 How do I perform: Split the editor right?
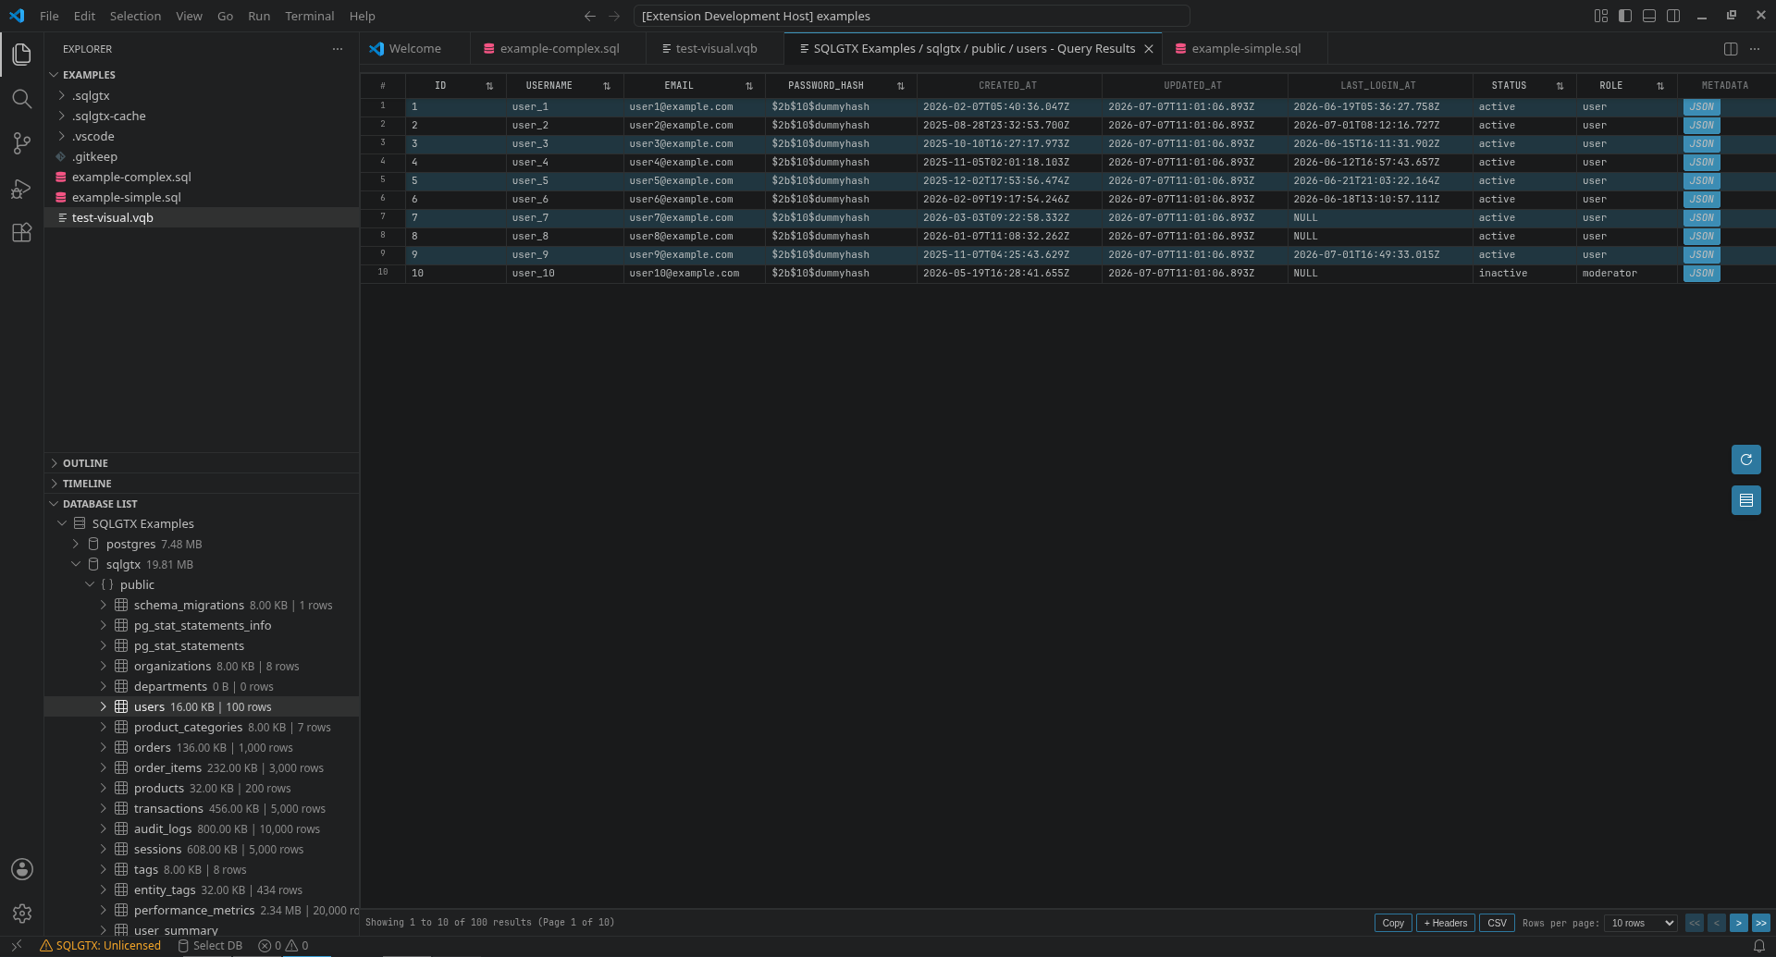click(x=1731, y=49)
